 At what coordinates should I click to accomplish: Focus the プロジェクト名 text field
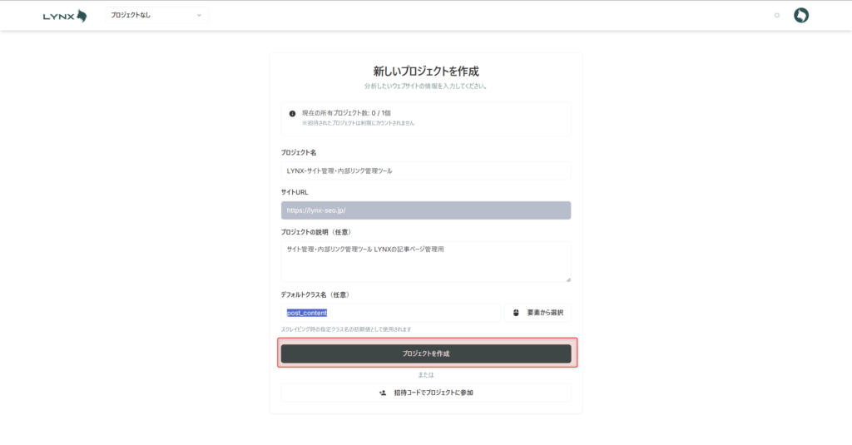point(425,171)
